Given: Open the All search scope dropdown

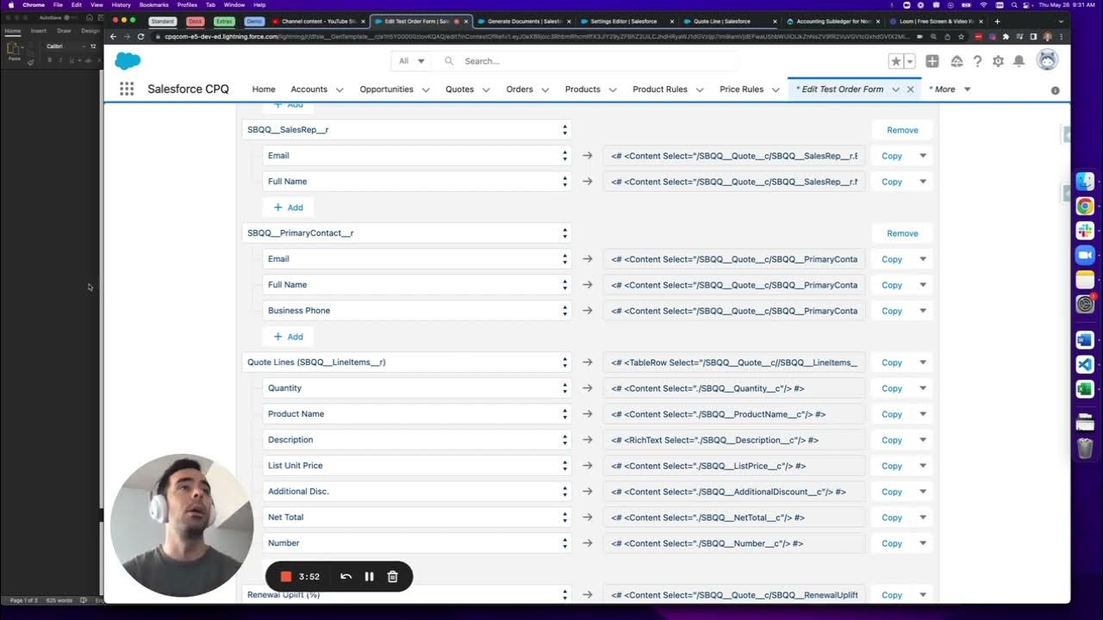Looking at the screenshot, I should pyautogui.click(x=411, y=61).
